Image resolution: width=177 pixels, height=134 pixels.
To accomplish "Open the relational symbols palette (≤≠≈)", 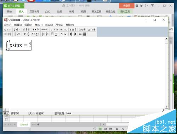I will coord(7,30).
